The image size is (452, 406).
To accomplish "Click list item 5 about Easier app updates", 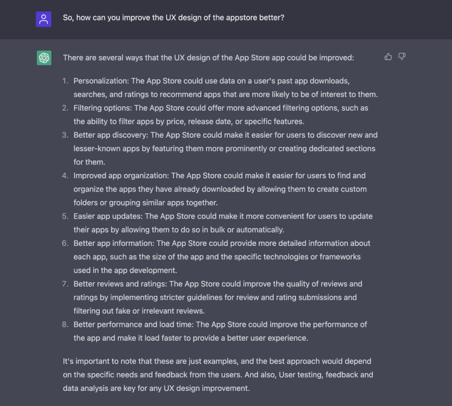I will (223, 223).
